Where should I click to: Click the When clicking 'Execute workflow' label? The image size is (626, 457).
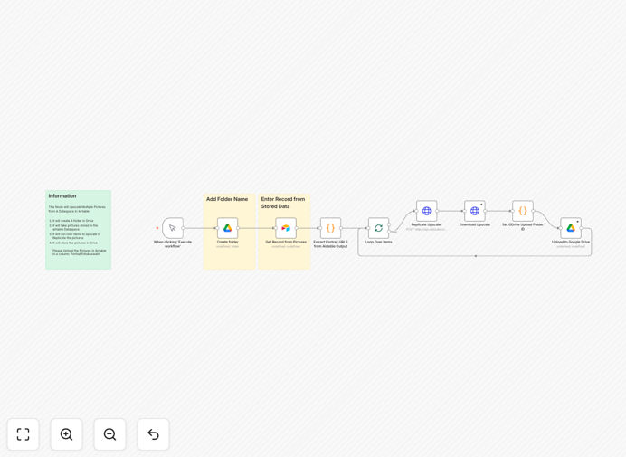click(173, 244)
